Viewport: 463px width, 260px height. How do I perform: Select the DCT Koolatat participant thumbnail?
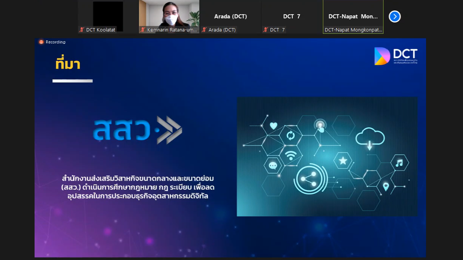point(108,16)
